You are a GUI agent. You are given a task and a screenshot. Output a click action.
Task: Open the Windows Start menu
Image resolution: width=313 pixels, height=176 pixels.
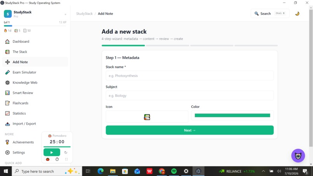6,171
